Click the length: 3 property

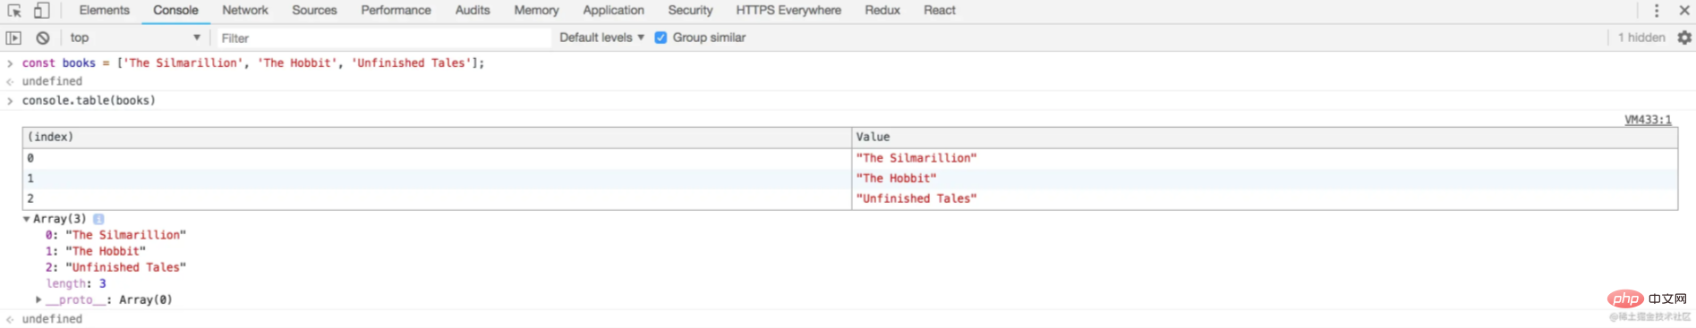76,283
